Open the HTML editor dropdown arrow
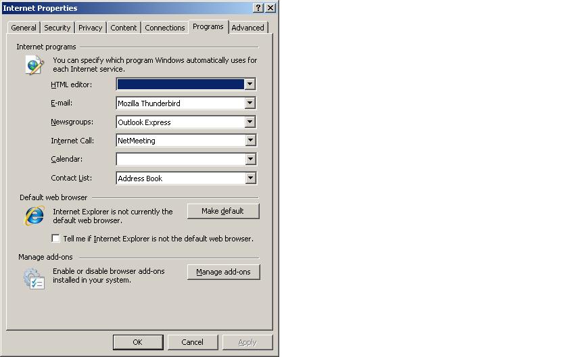 pos(250,84)
